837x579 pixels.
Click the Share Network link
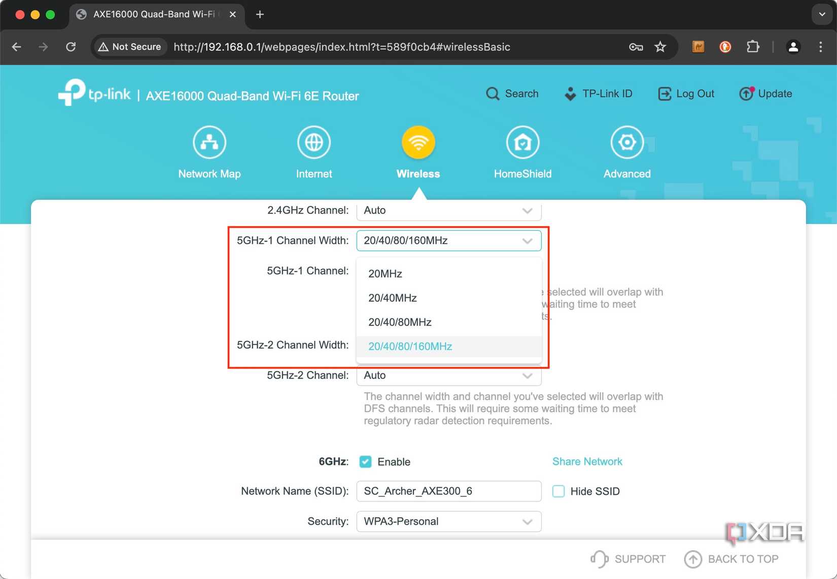pyautogui.click(x=587, y=461)
